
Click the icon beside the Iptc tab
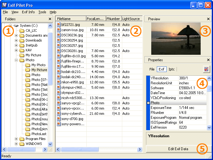206,69
